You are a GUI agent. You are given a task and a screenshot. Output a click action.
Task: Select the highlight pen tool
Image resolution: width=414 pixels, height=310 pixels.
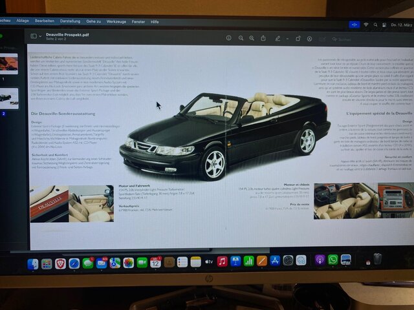pos(278,39)
